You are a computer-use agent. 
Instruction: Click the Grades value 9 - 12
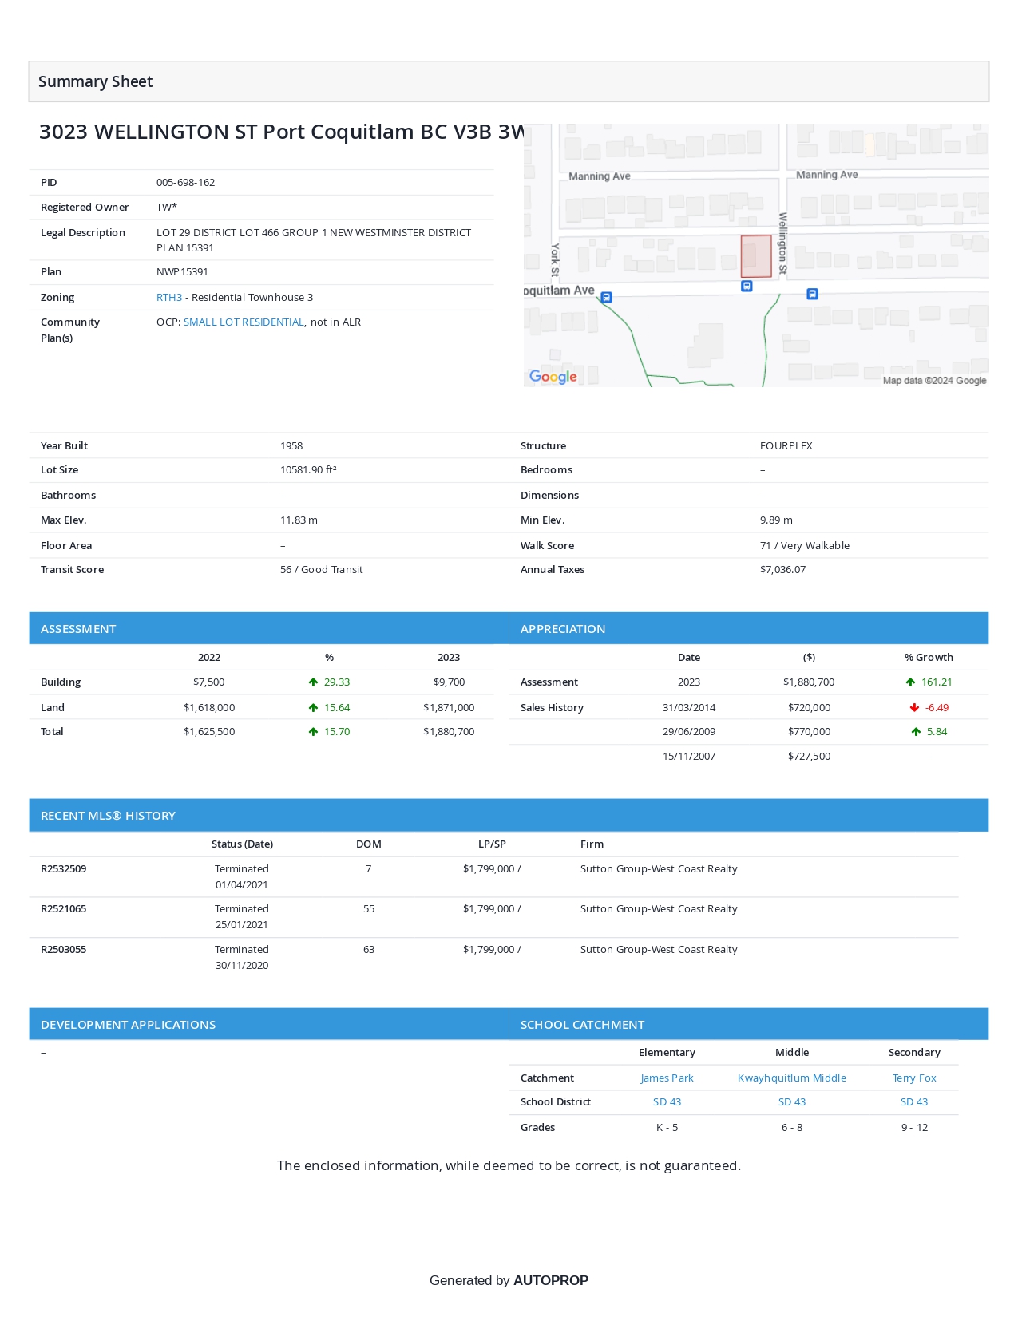point(914,1128)
